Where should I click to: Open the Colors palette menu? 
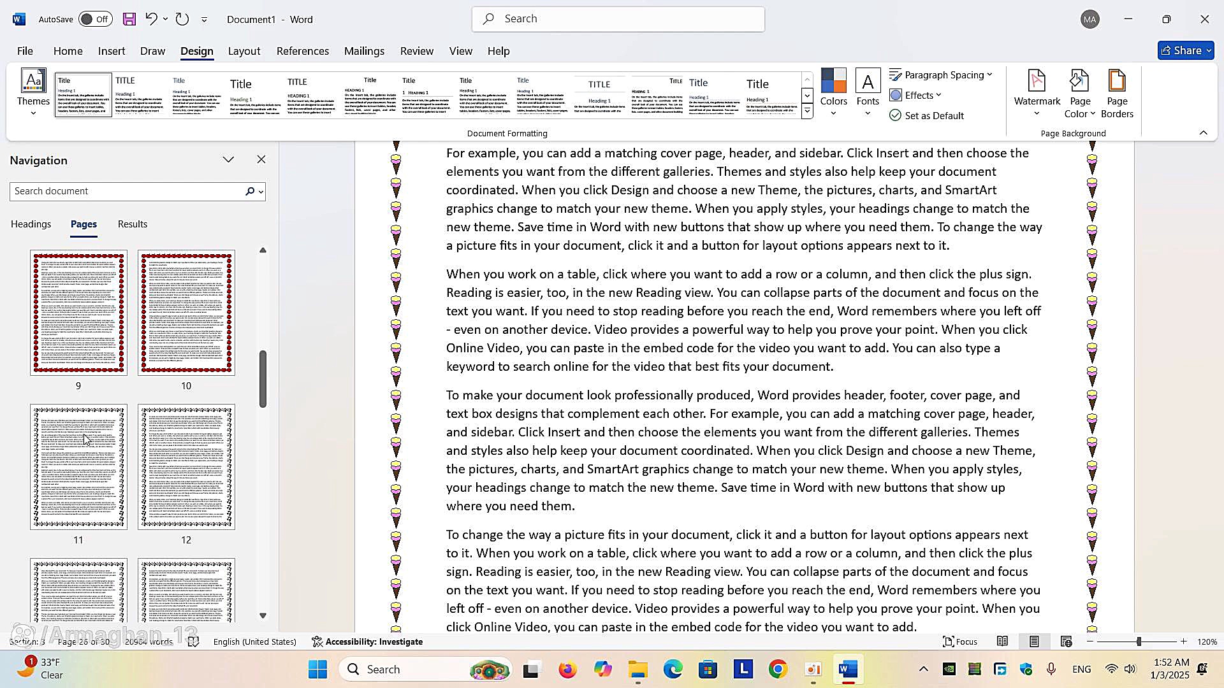(833, 93)
